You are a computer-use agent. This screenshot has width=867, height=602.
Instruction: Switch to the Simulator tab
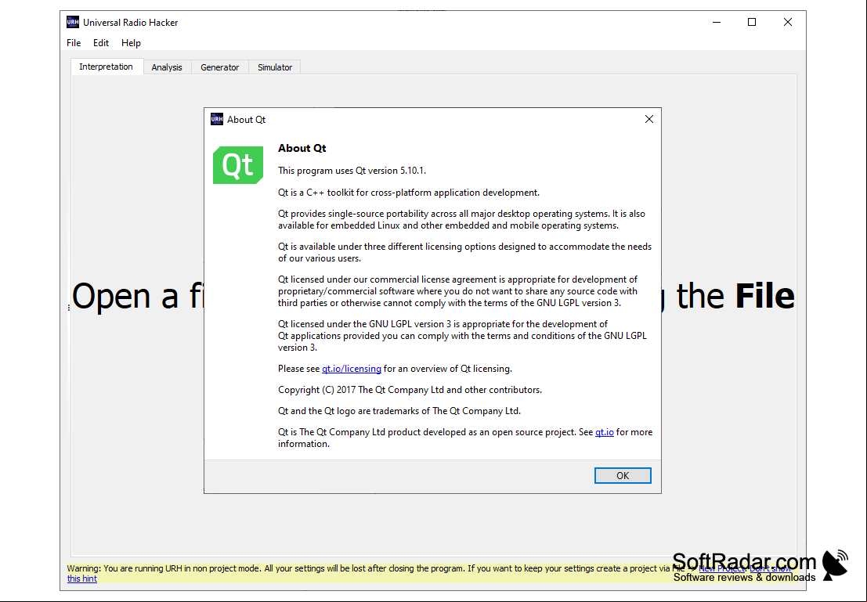(x=275, y=67)
